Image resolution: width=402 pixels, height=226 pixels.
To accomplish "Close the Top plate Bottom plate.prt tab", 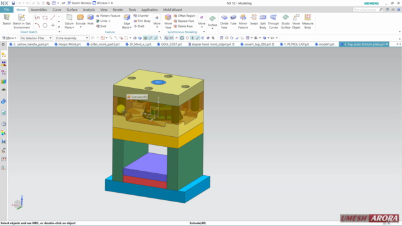I will 387,45.
